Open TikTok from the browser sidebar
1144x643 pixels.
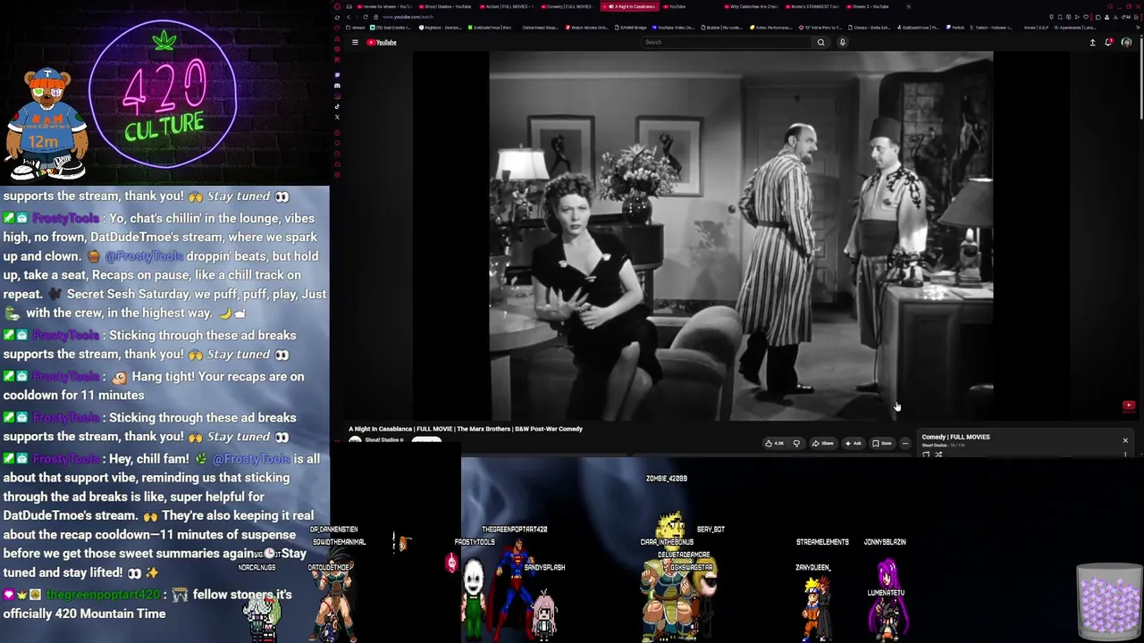pyautogui.click(x=337, y=106)
